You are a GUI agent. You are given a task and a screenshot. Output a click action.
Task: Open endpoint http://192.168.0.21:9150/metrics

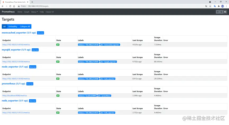(x=16, y=45)
